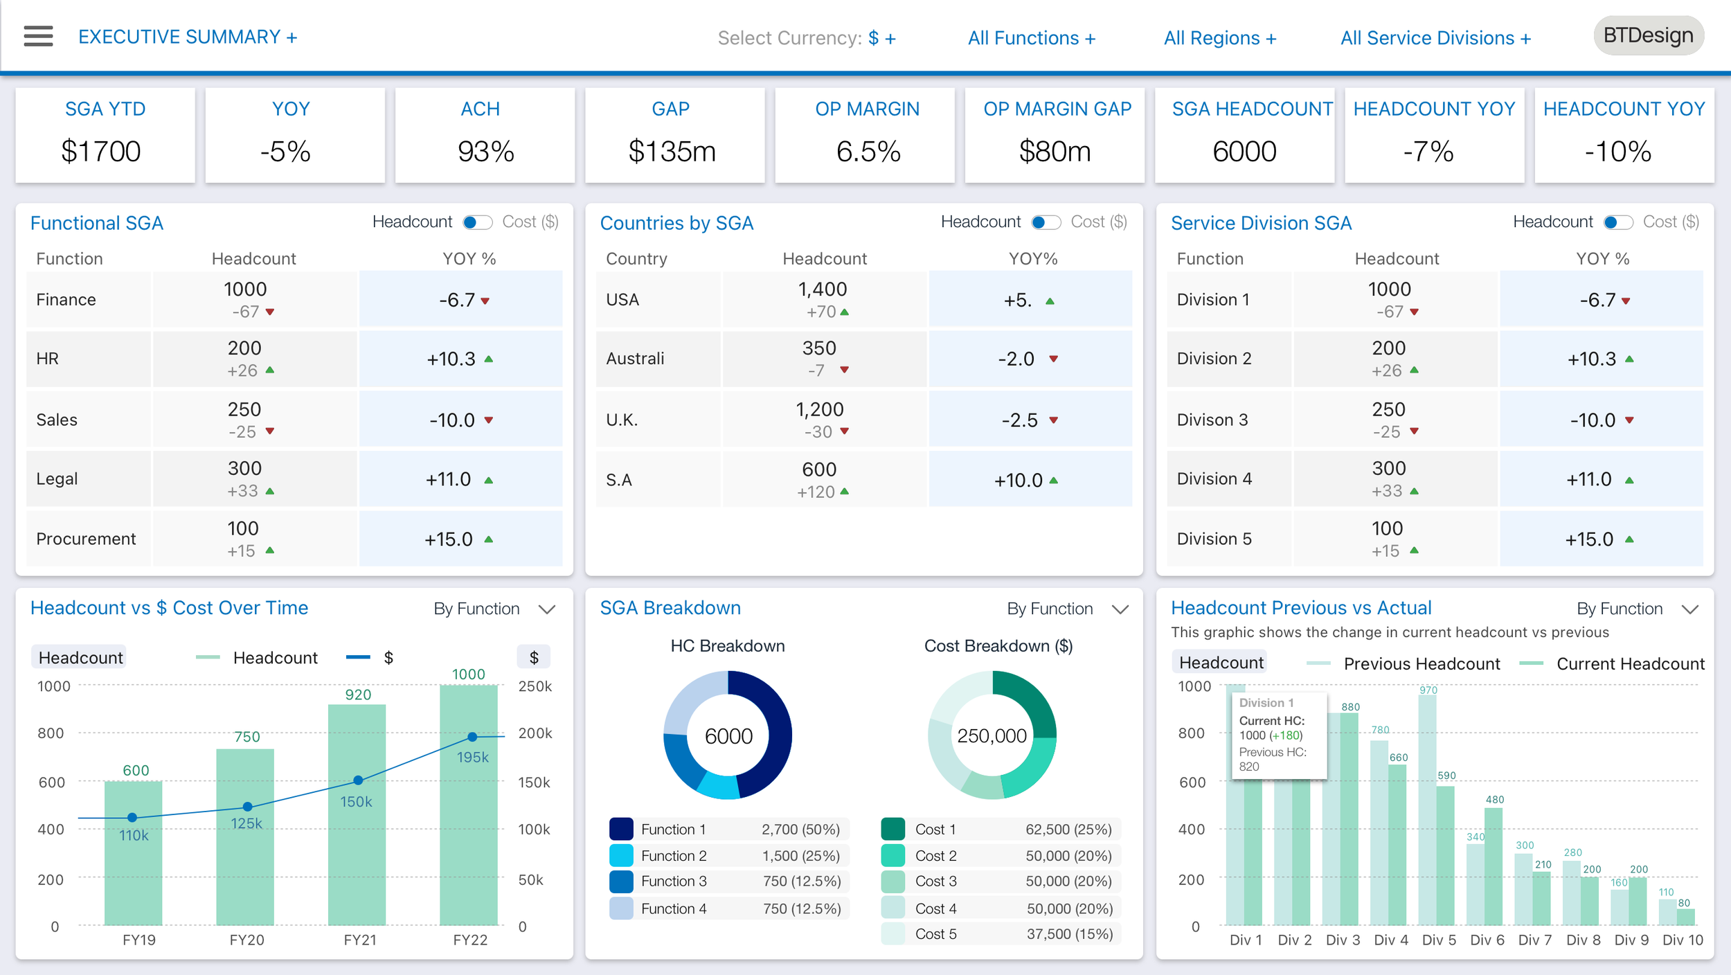
Task: Click the BTDesign button
Action: [1648, 35]
